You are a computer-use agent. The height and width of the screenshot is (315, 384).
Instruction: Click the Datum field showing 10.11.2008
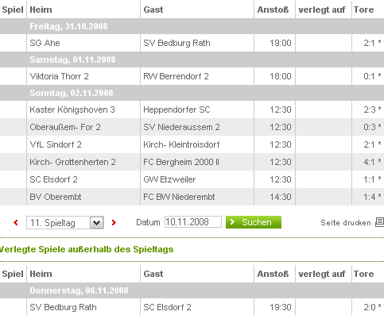coord(193,222)
